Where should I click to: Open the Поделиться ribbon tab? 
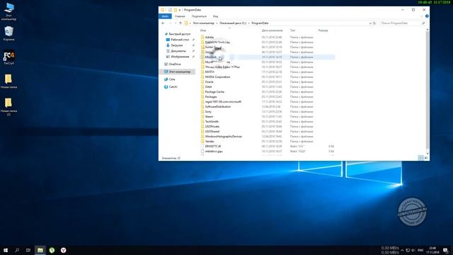pyautogui.click(x=199, y=16)
